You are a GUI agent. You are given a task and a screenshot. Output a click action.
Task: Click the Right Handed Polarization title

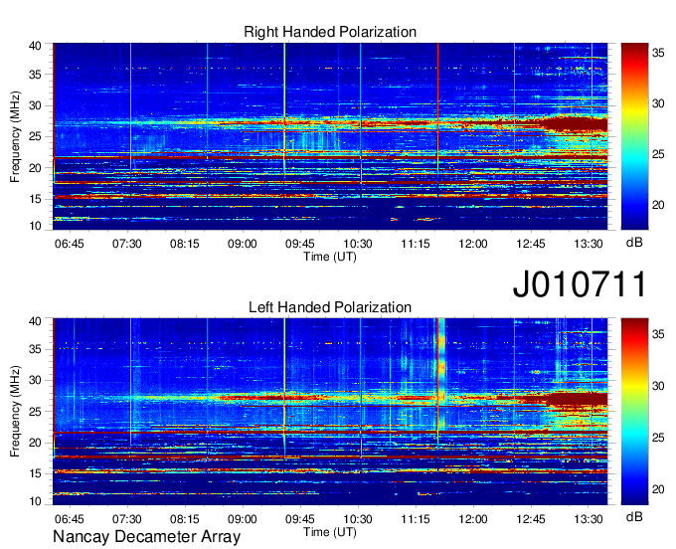click(x=330, y=32)
